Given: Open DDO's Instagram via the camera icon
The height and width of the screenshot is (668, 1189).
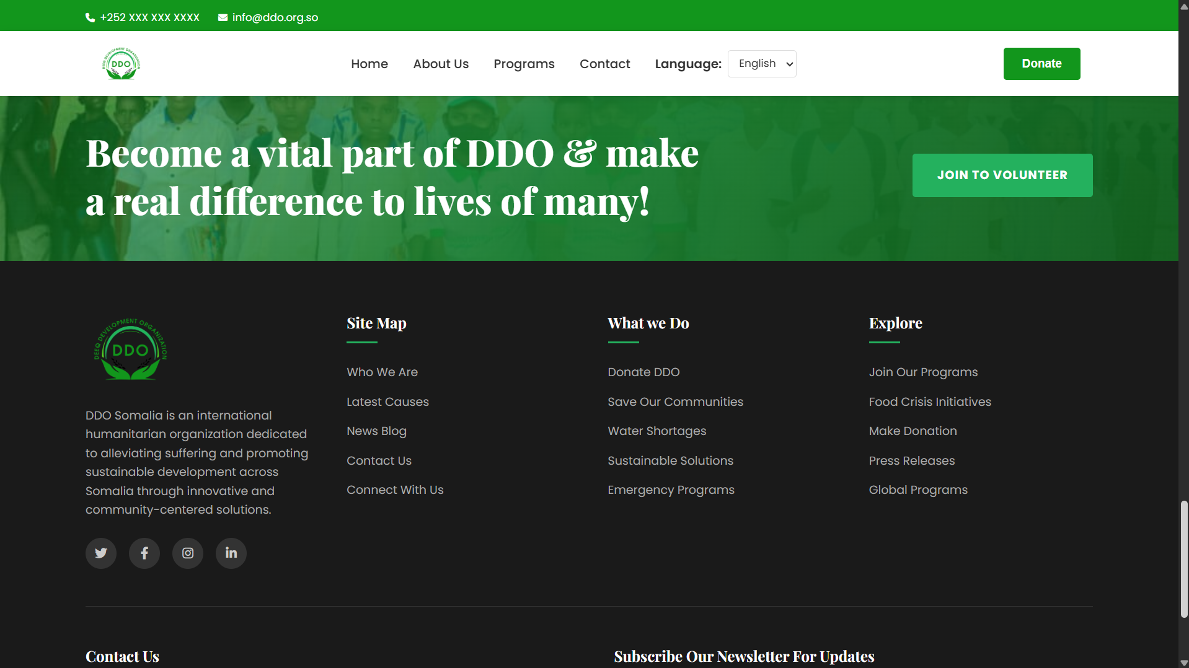Looking at the screenshot, I should tap(187, 553).
